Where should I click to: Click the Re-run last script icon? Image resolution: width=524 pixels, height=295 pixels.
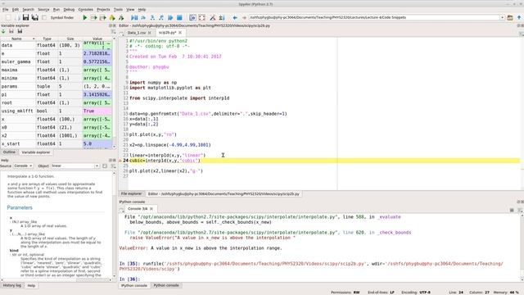coord(121,17)
